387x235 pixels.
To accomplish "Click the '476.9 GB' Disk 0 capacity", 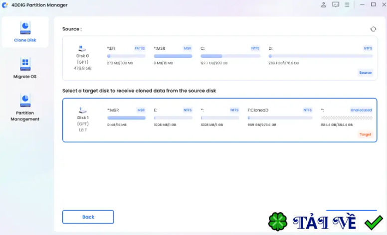I will coord(82,68).
